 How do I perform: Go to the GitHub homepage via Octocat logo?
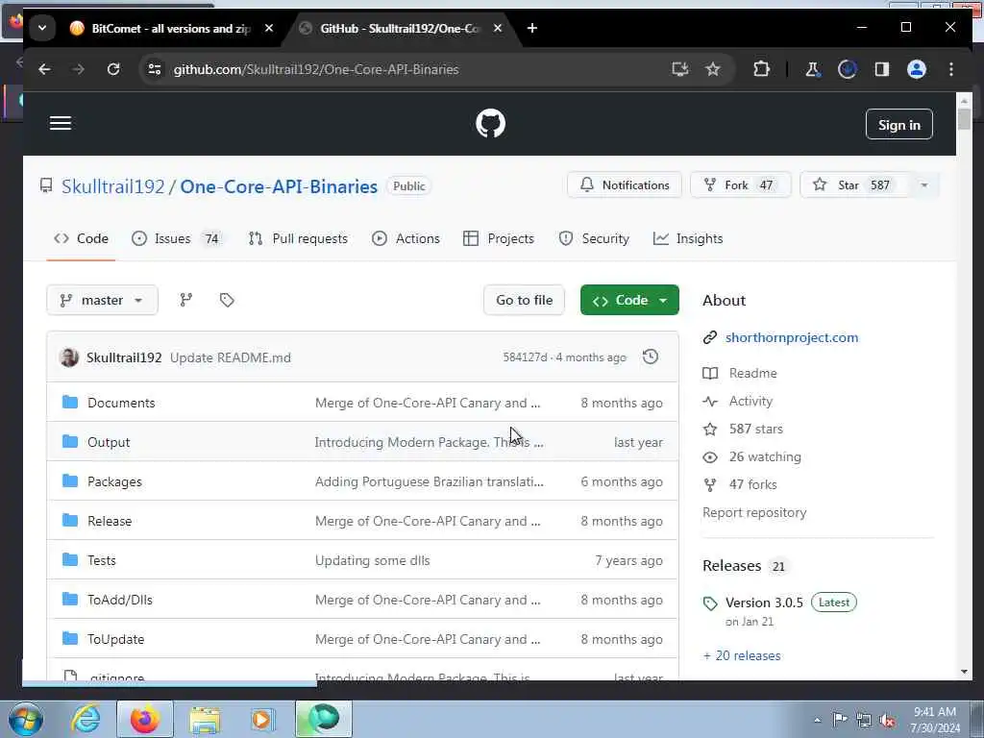(x=490, y=124)
